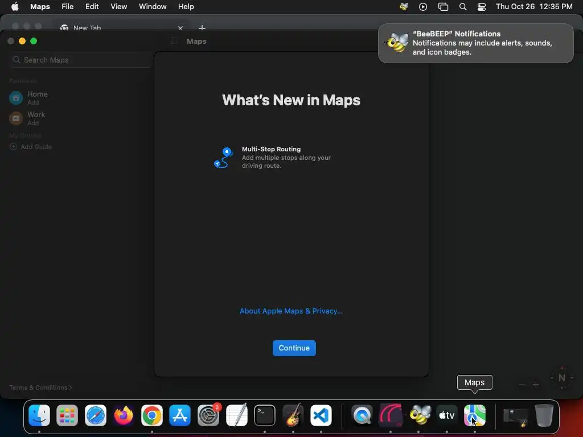Open Terminal from the Dock
Viewport: 583px width, 437px height.
(265, 415)
